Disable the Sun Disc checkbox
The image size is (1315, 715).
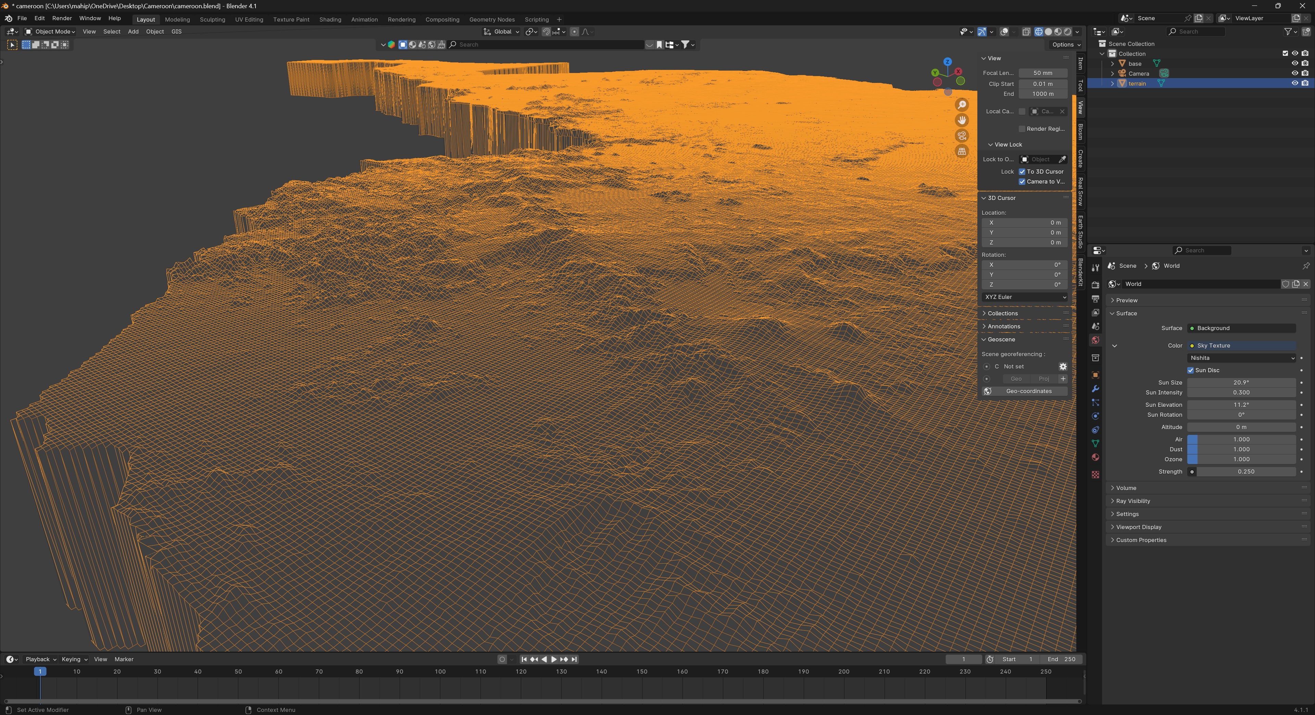coord(1190,371)
